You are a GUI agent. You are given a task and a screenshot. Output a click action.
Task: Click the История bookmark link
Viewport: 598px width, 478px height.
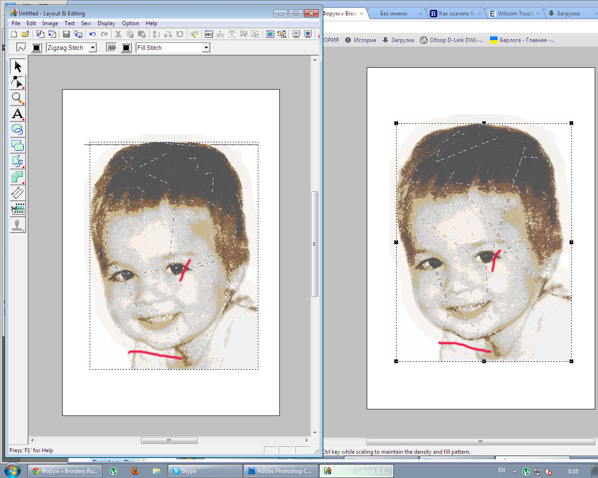[x=361, y=40]
